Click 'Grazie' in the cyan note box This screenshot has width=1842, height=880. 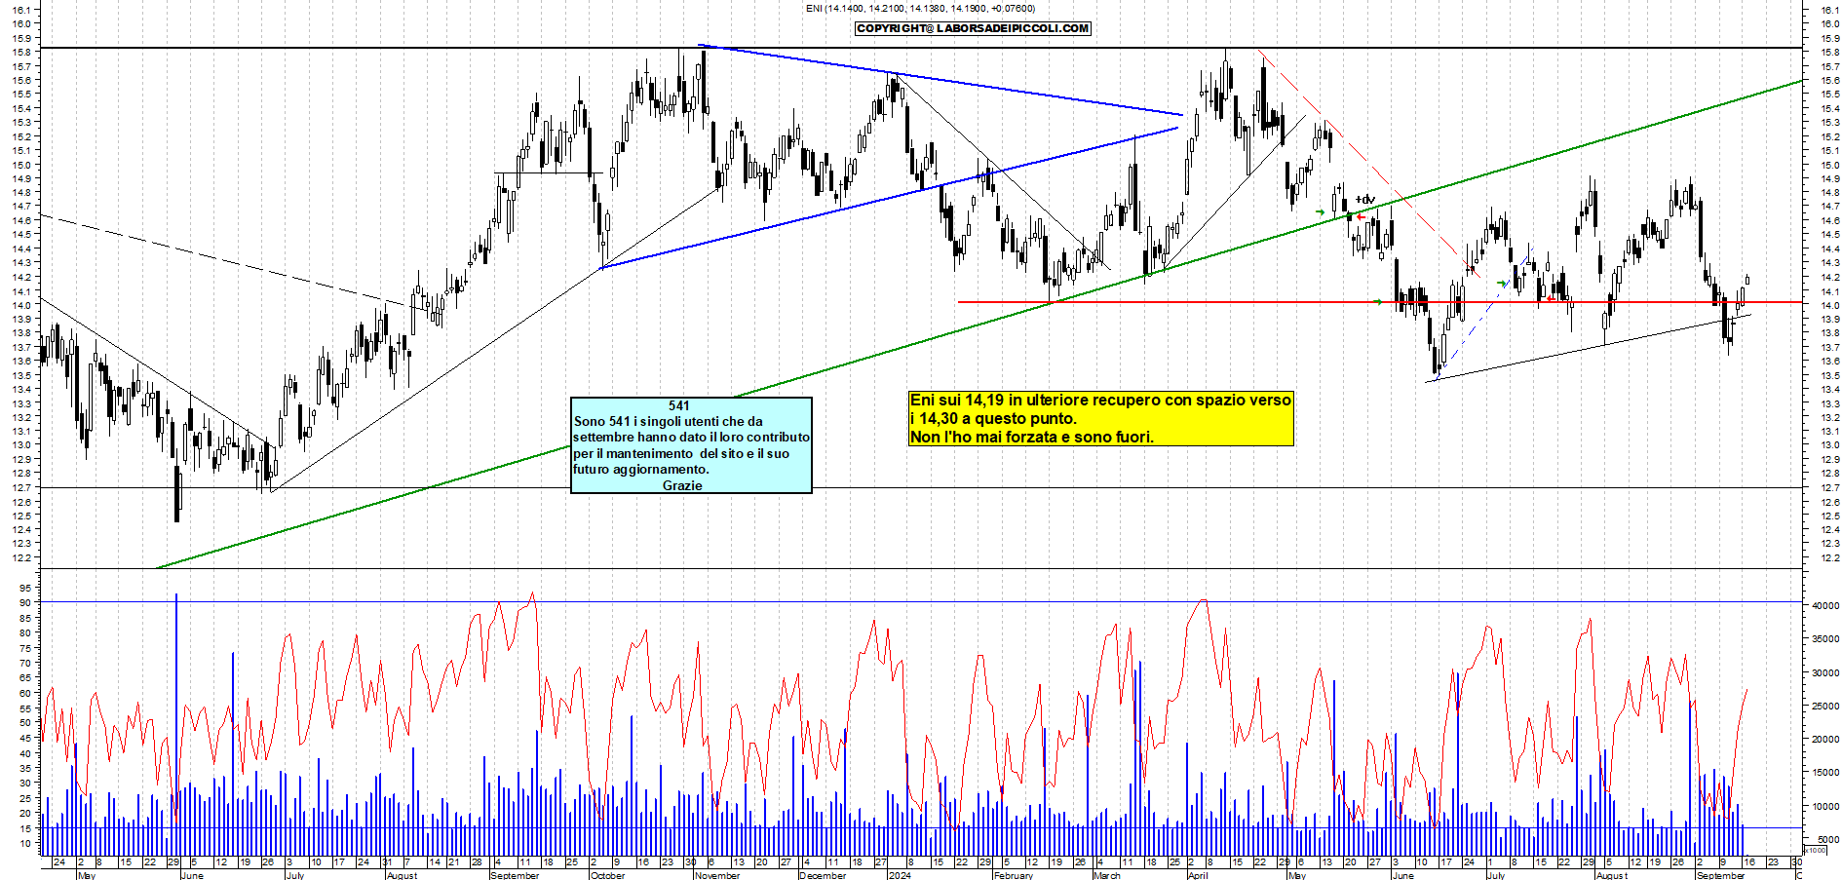point(682,485)
